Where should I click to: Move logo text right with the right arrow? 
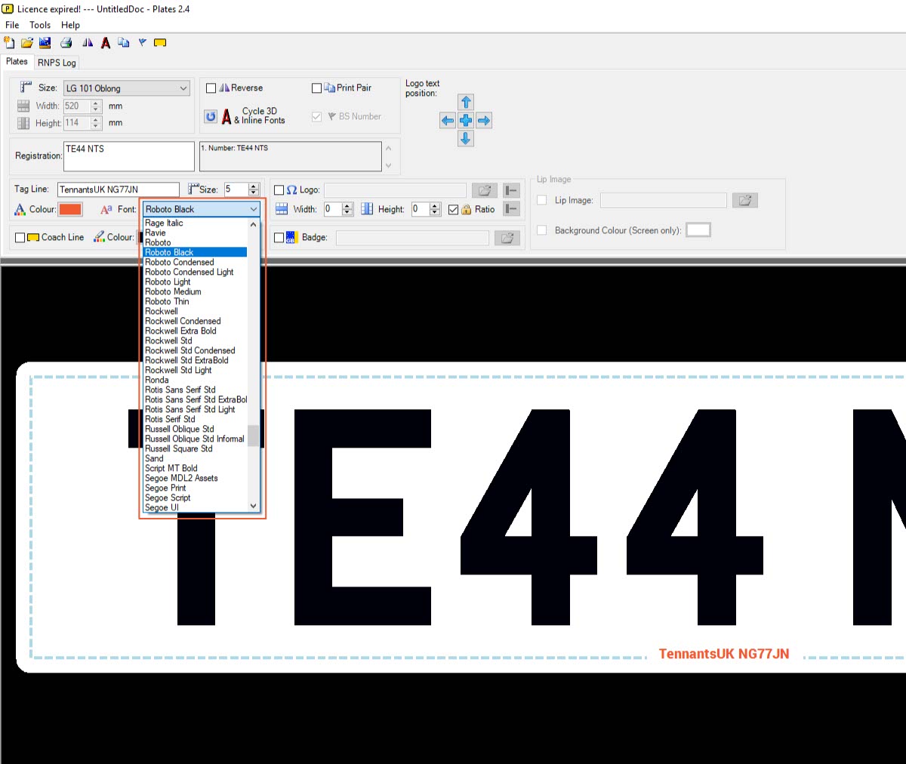pyautogui.click(x=484, y=120)
